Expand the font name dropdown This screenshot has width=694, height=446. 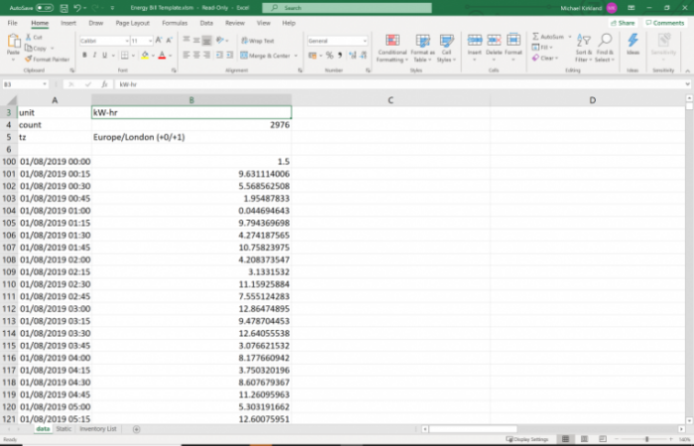(x=127, y=41)
